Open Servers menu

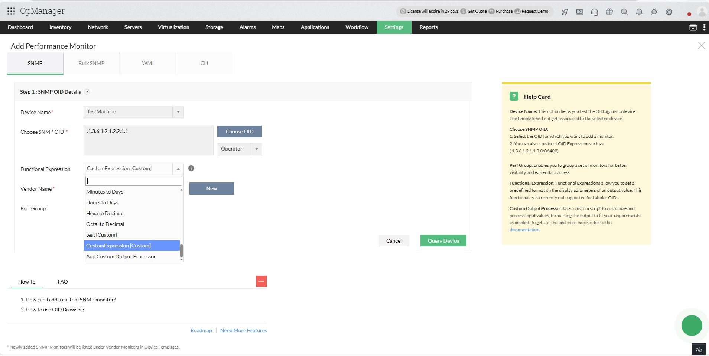pos(133,27)
